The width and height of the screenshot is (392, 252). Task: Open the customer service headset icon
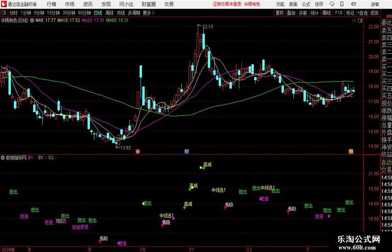click(332, 4)
